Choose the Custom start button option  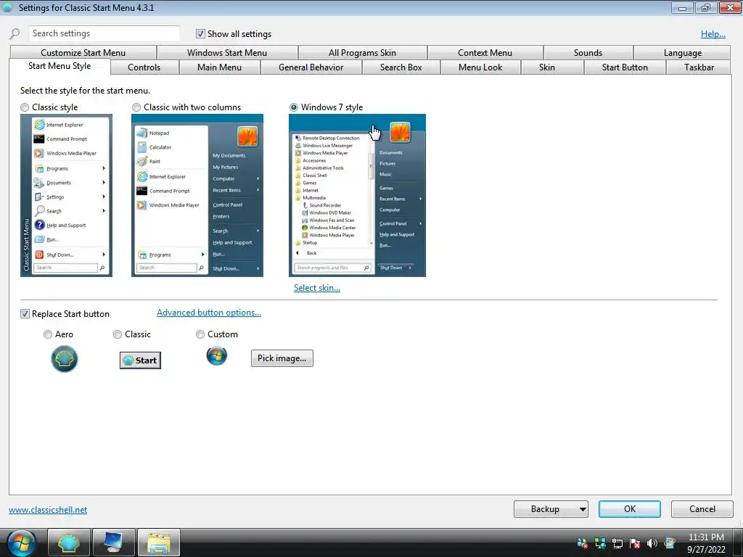[x=200, y=334]
